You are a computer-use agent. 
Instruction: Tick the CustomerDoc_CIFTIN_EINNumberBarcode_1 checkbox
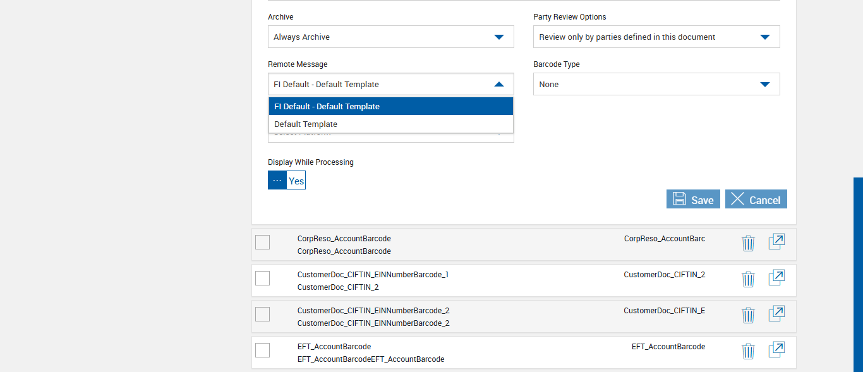pyautogui.click(x=263, y=278)
